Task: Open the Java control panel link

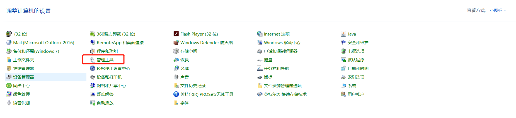Action: click(x=352, y=34)
